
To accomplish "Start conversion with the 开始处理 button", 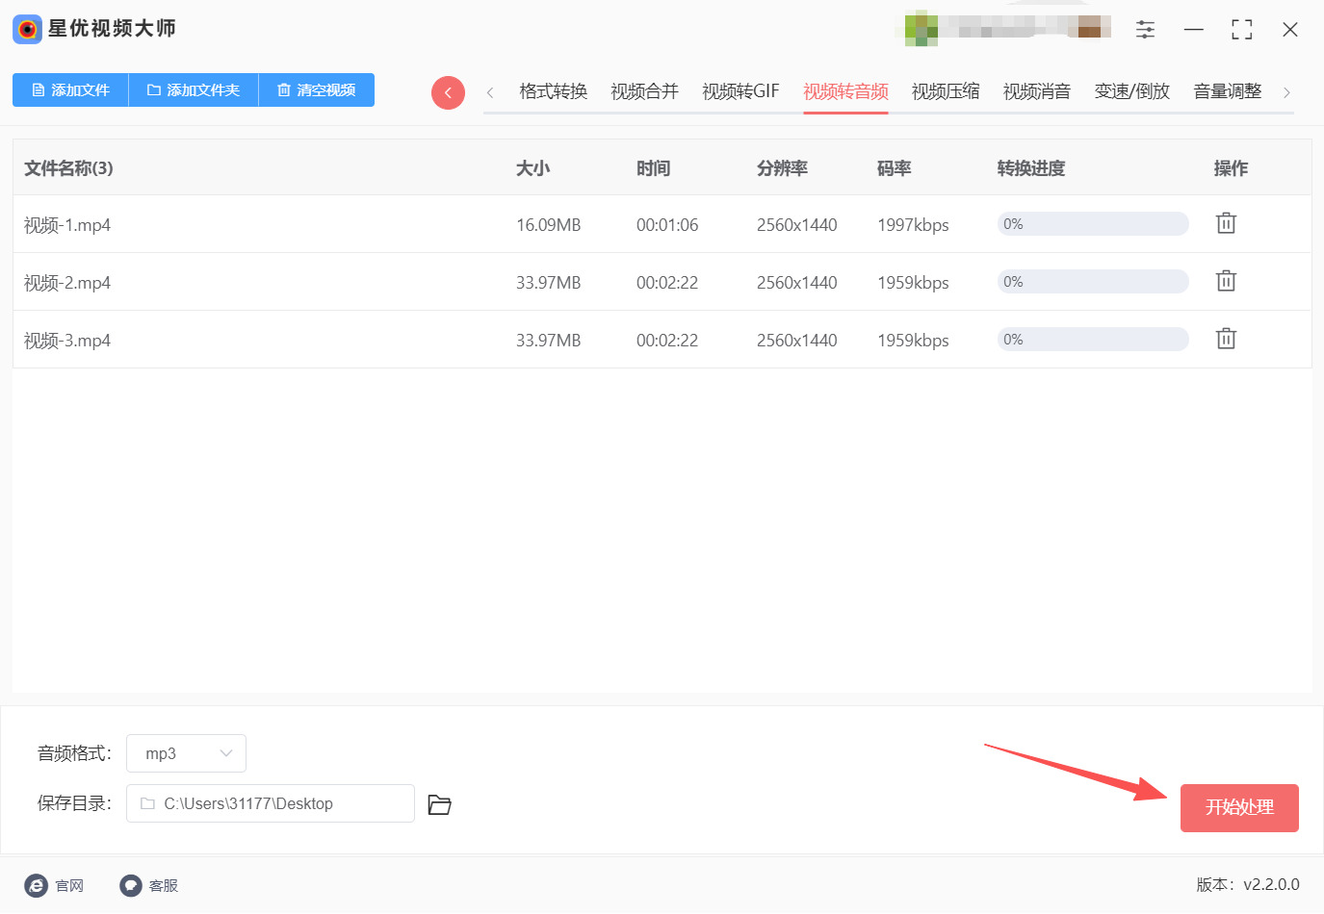I will (x=1239, y=808).
